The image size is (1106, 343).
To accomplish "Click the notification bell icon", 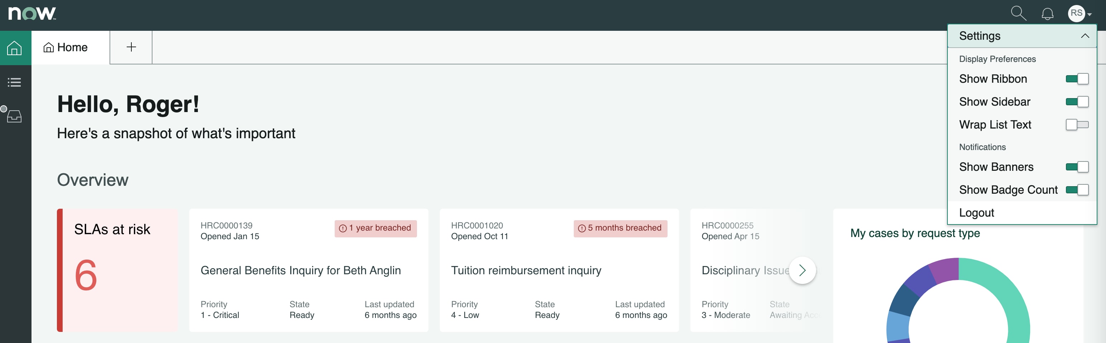I will point(1047,13).
